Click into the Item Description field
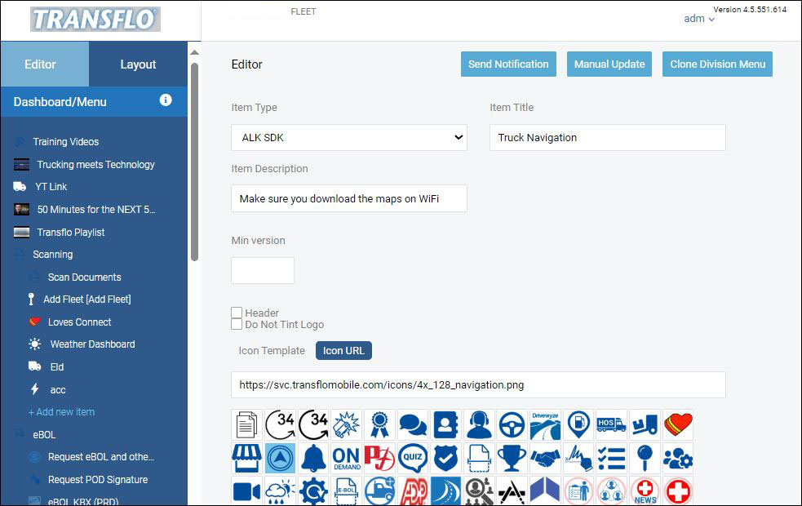The width and height of the screenshot is (802, 506). tap(349, 198)
